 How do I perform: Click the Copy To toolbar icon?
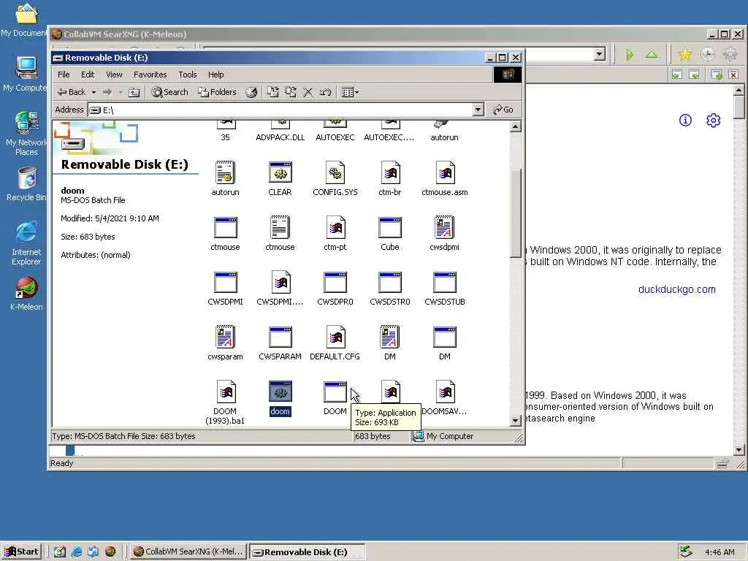pos(291,92)
